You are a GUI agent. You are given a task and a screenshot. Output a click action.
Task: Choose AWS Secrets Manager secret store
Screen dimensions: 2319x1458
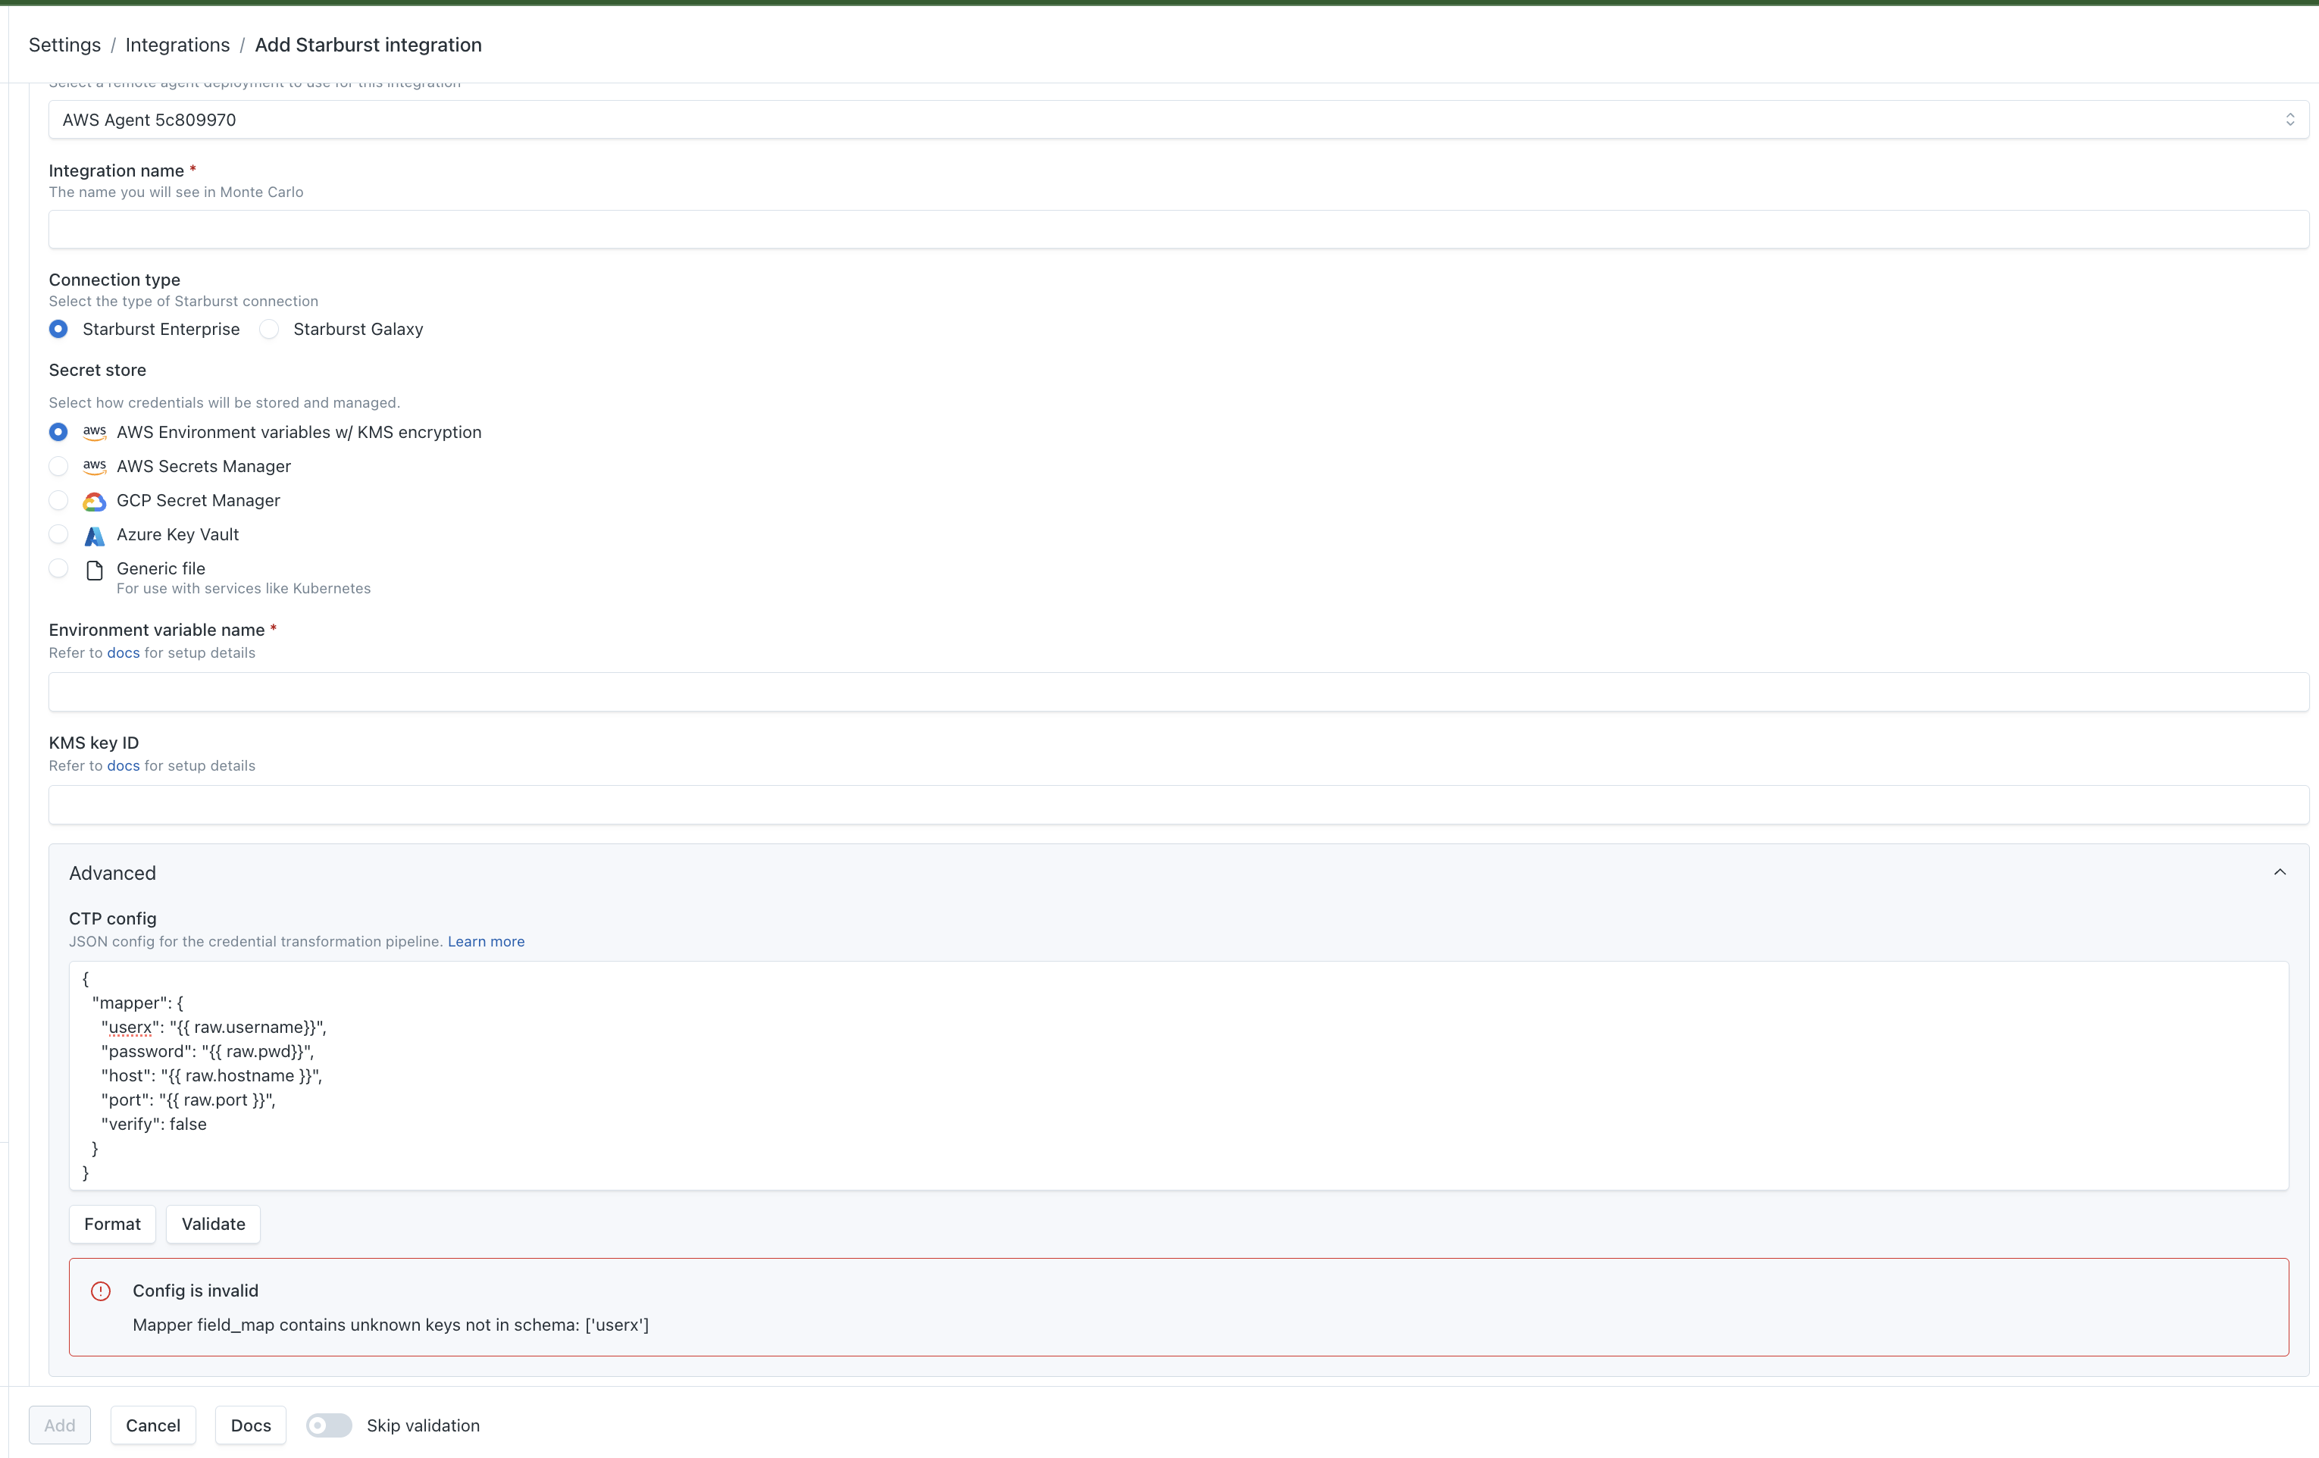59,466
